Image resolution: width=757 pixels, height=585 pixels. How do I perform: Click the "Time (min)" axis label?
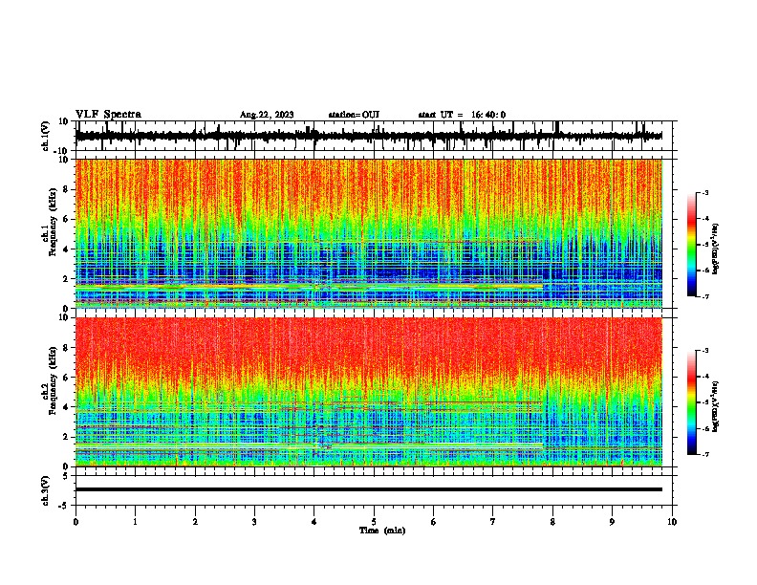click(382, 531)
